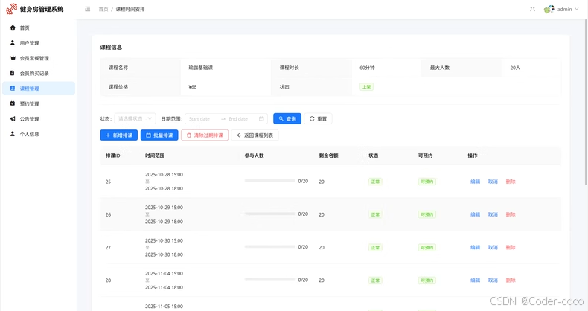Screen dimensions: 588x311
Task: Click the 时间范围 column header
Action: [x=155, y=155]
